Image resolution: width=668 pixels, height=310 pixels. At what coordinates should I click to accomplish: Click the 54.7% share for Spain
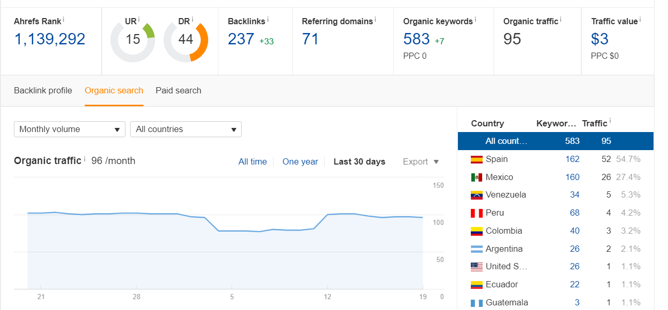point(628,159)
